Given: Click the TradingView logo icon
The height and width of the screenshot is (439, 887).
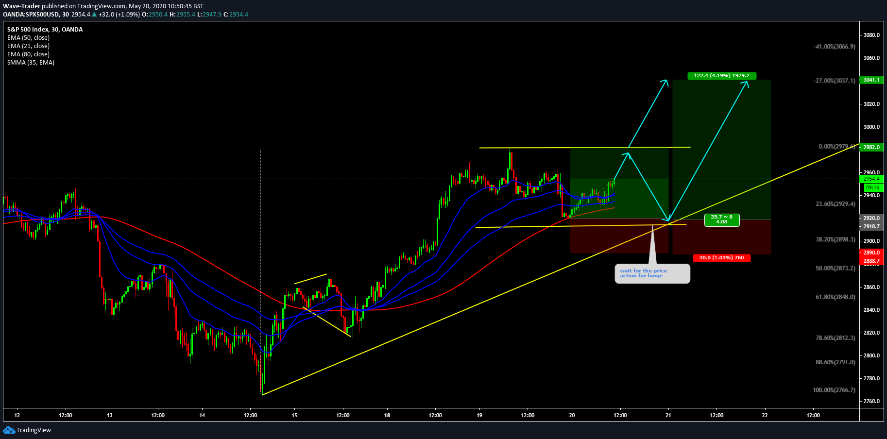Looking at the screenshot, I should [9, 430].
